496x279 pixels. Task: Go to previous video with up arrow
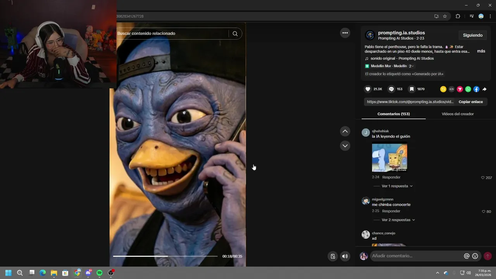coord(345,131)
